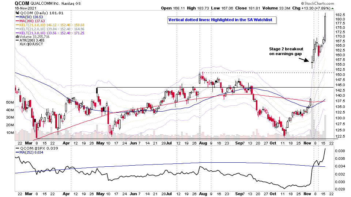Click the KELT(21,1.0,10) legend entry

50,25
